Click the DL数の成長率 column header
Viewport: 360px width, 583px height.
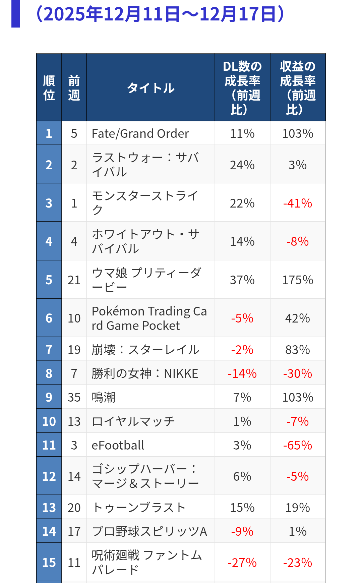click(x=242, y=88)
